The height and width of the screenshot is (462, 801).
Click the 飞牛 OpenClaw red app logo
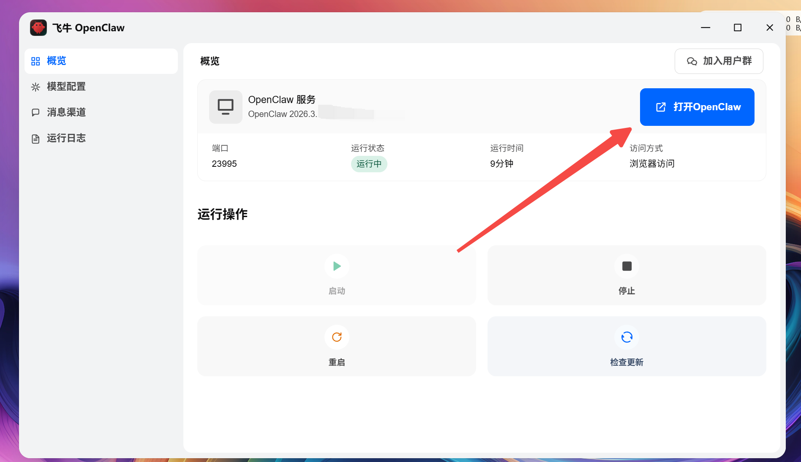(x=38, y=28)
